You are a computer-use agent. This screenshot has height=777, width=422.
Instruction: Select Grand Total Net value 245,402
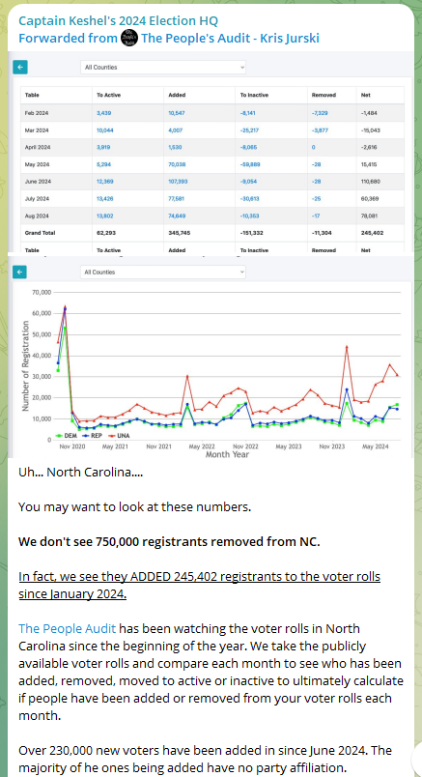pos(372,233)
